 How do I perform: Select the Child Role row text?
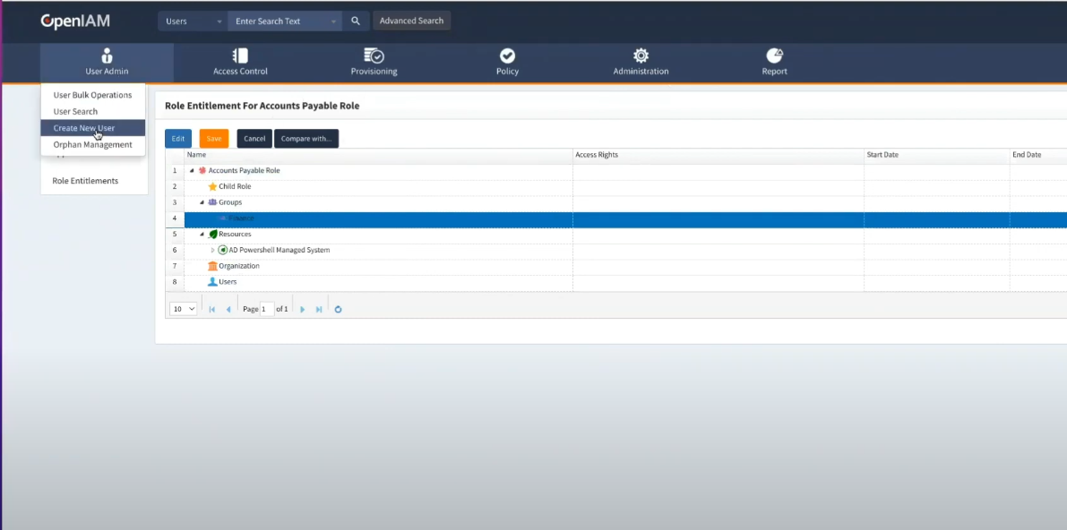235,186
